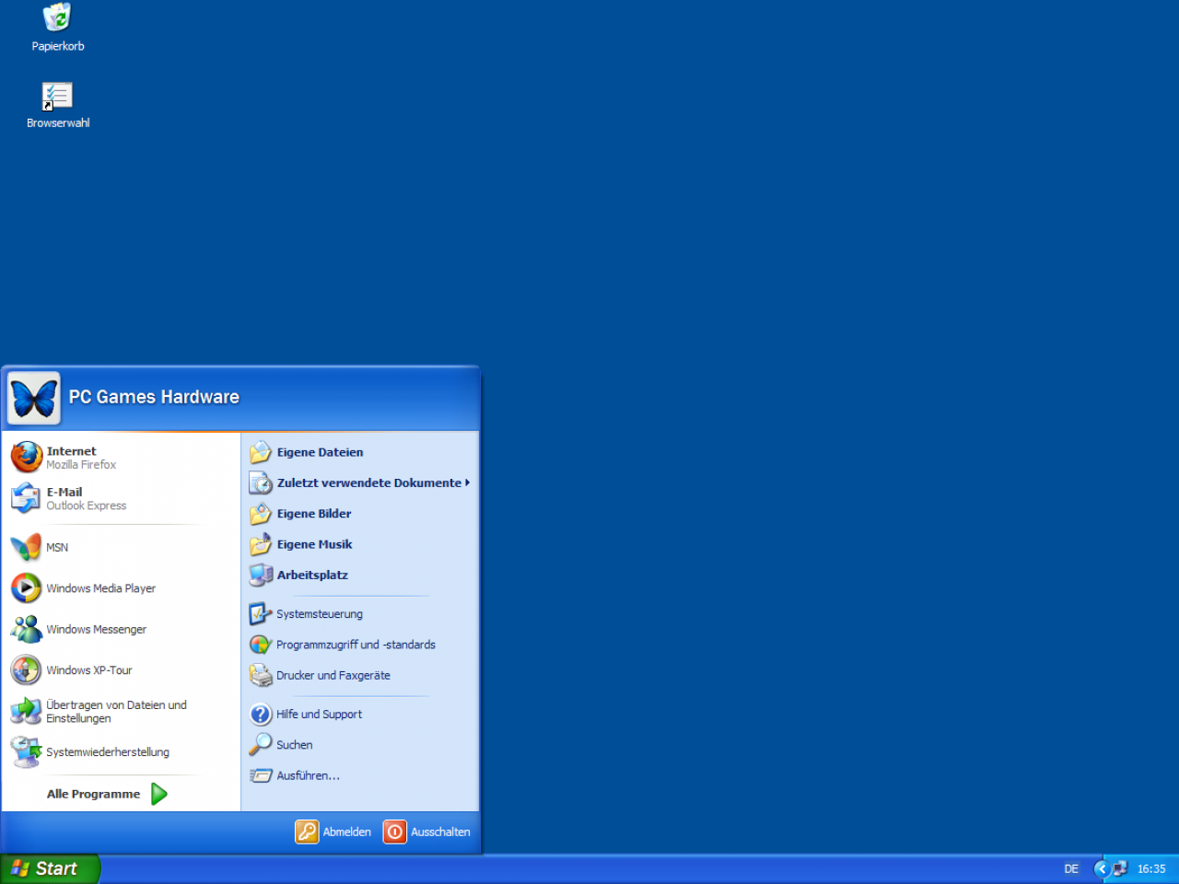Open Eigene Bilder folder icon

tap(261, 514)
